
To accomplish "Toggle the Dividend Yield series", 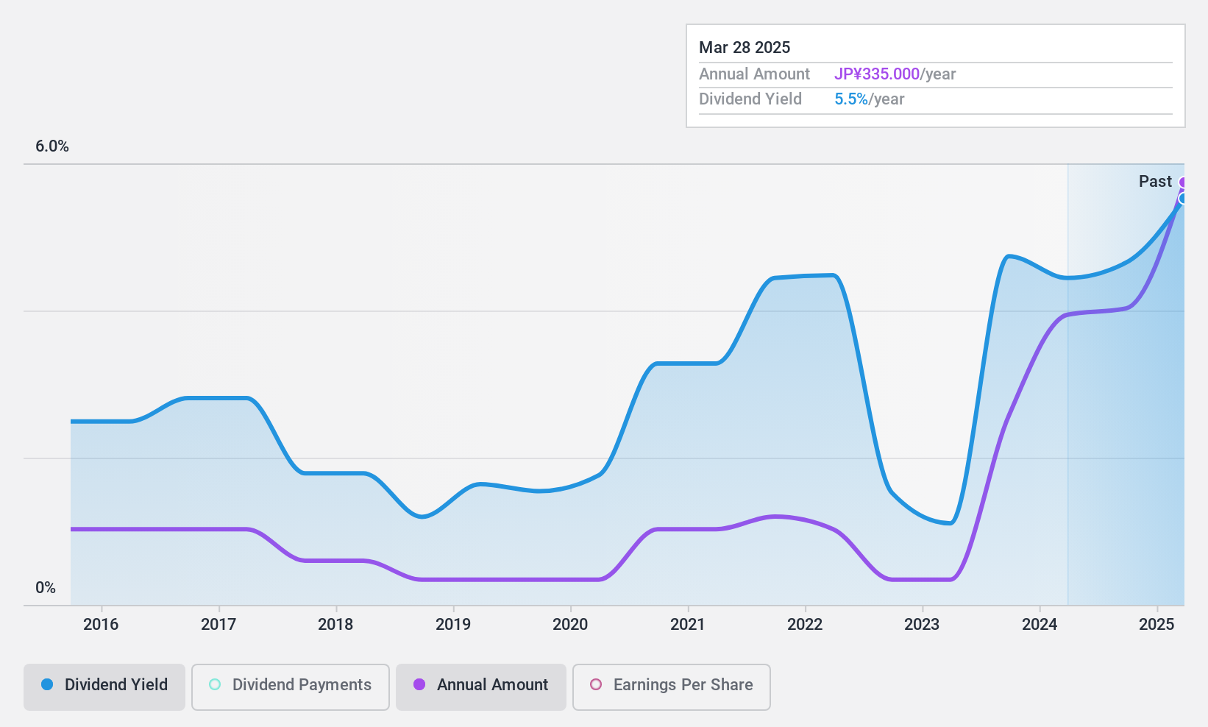I will [104, 687].
